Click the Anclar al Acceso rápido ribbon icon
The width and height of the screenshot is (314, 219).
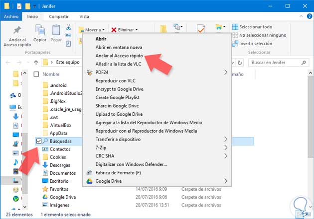pyautogui.click(x=17, y=31)
